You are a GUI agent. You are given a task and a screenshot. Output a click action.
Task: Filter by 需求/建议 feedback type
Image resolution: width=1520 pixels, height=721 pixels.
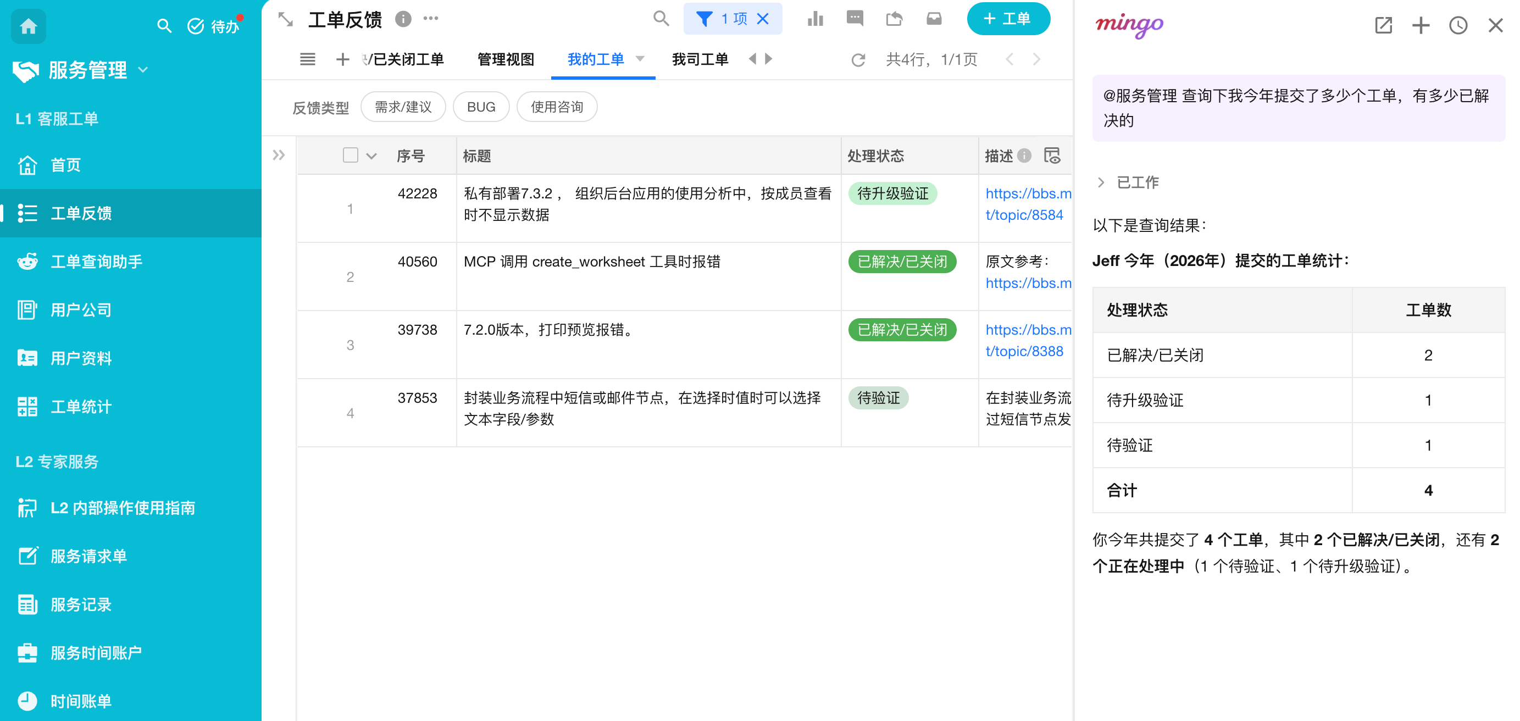point(403,107)
